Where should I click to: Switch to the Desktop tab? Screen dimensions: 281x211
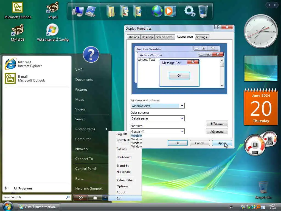[147, 37]
